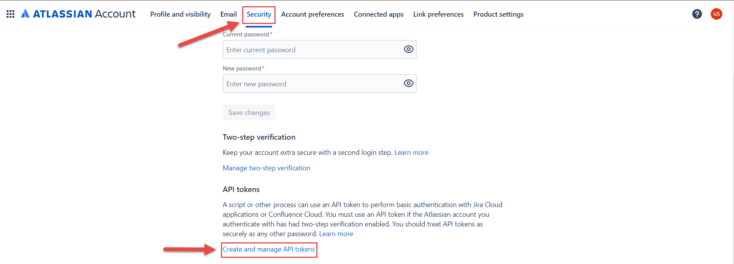Open Link preferences

(x=438, y=14)
